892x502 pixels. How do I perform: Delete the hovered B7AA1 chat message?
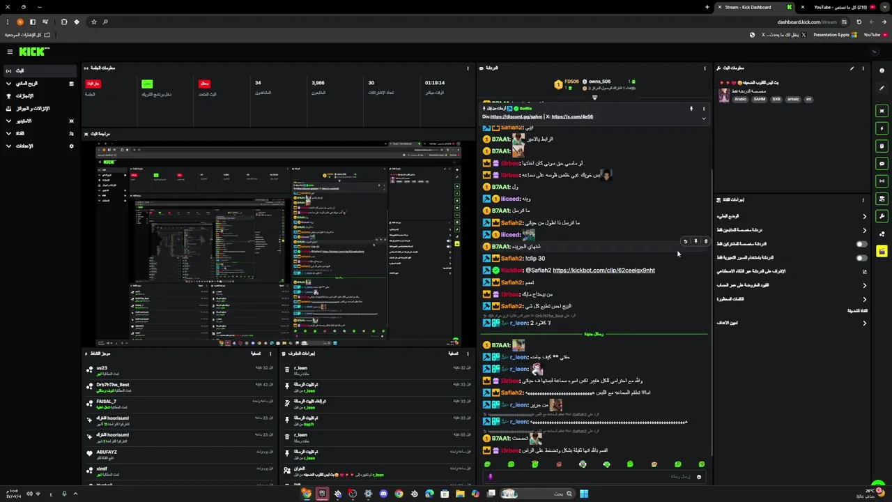pos(705,242)
